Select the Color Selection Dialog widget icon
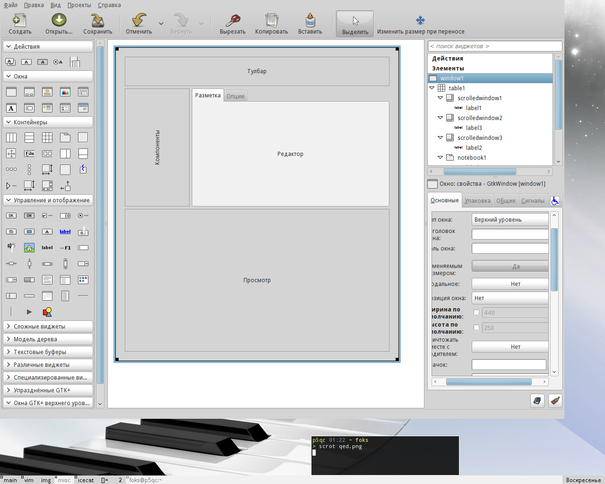This screenshot has width=605, height=484. pos(65,92)
